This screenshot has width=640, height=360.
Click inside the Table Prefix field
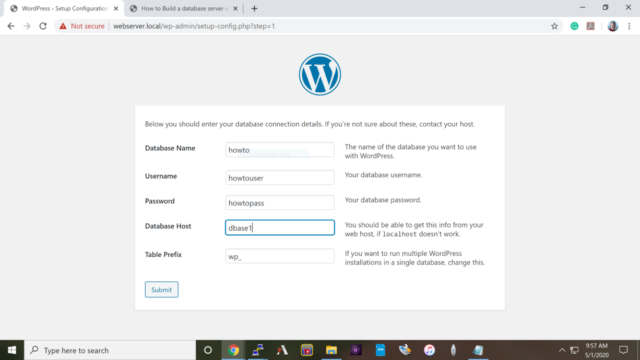(280, 256)
